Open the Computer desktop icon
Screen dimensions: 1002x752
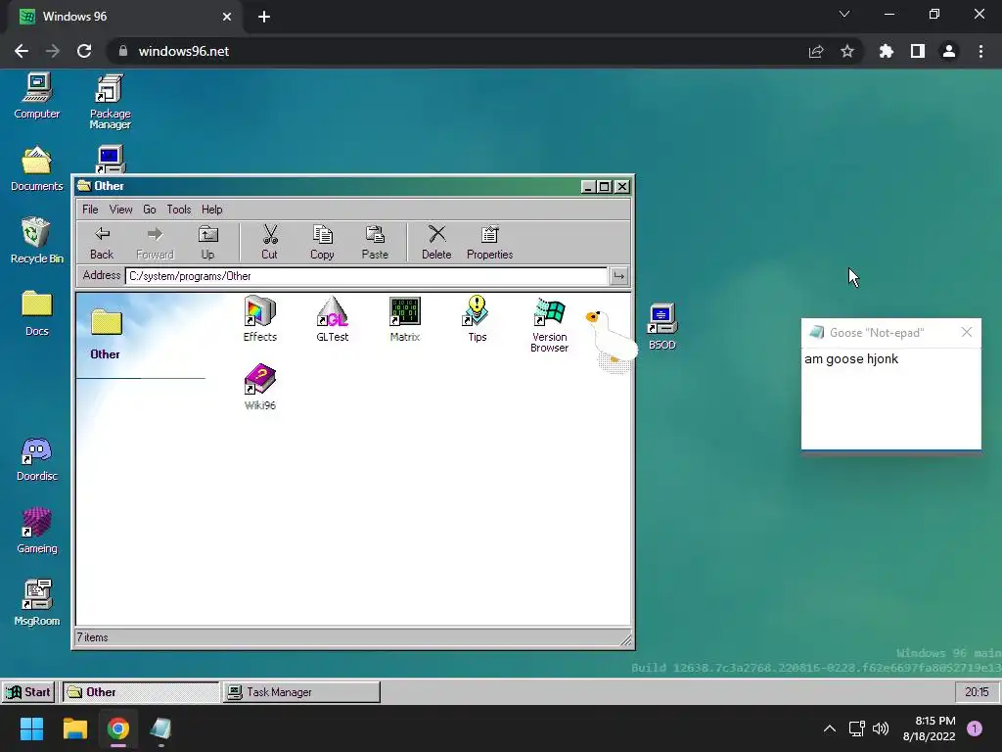(x=37, y=96)
